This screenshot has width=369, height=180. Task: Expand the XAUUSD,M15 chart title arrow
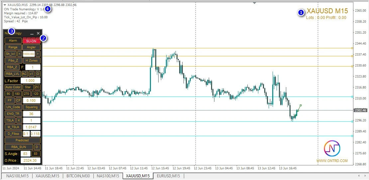[5, 5]
